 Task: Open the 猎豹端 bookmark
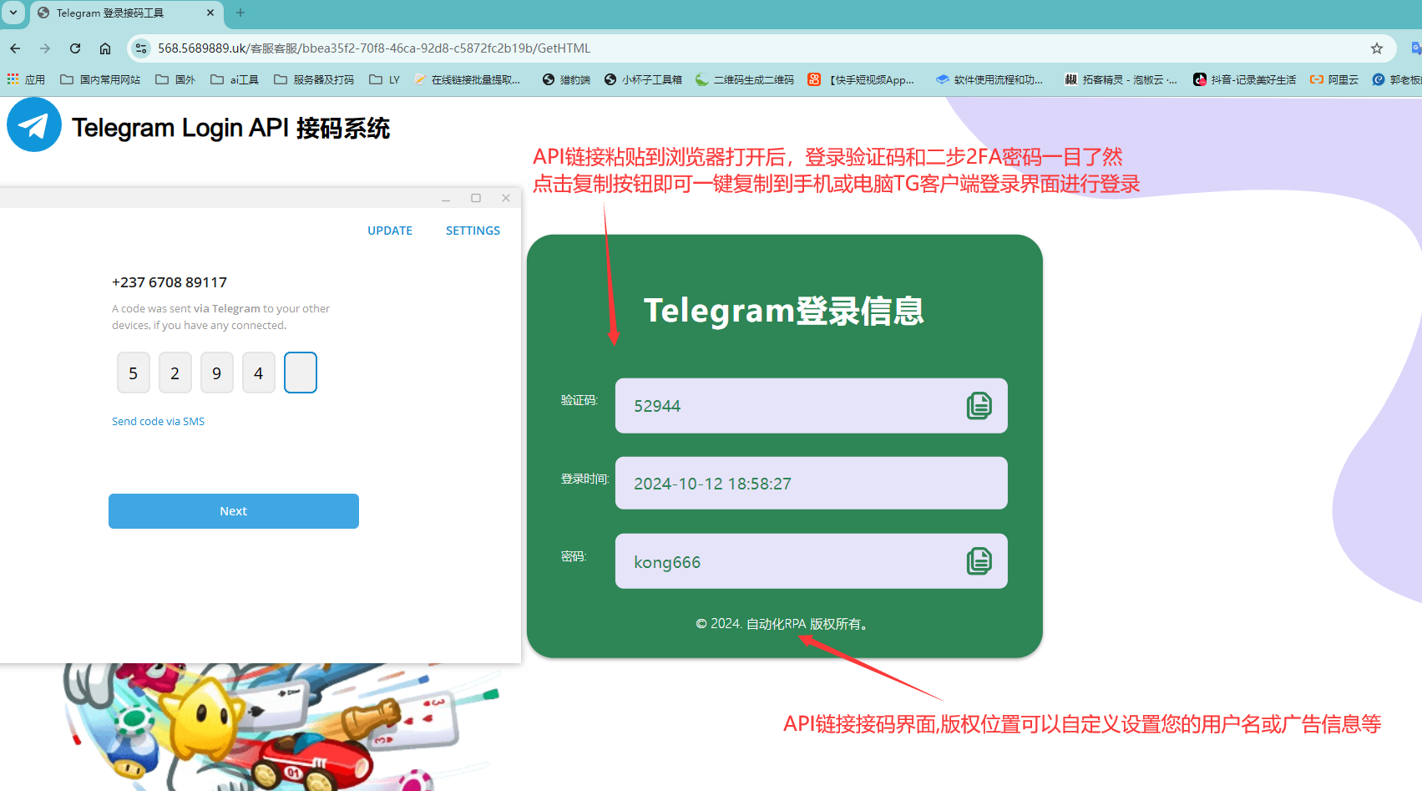[566, 79]
